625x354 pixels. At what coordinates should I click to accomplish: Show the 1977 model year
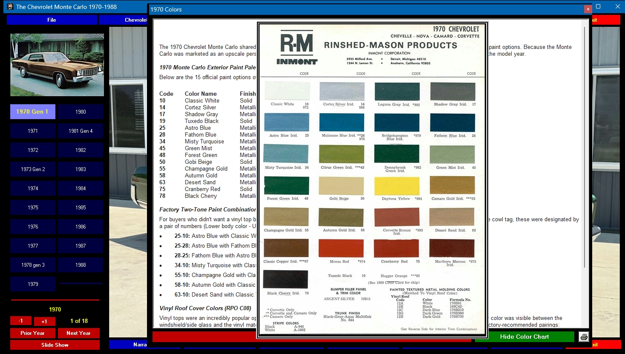point(33,246)
